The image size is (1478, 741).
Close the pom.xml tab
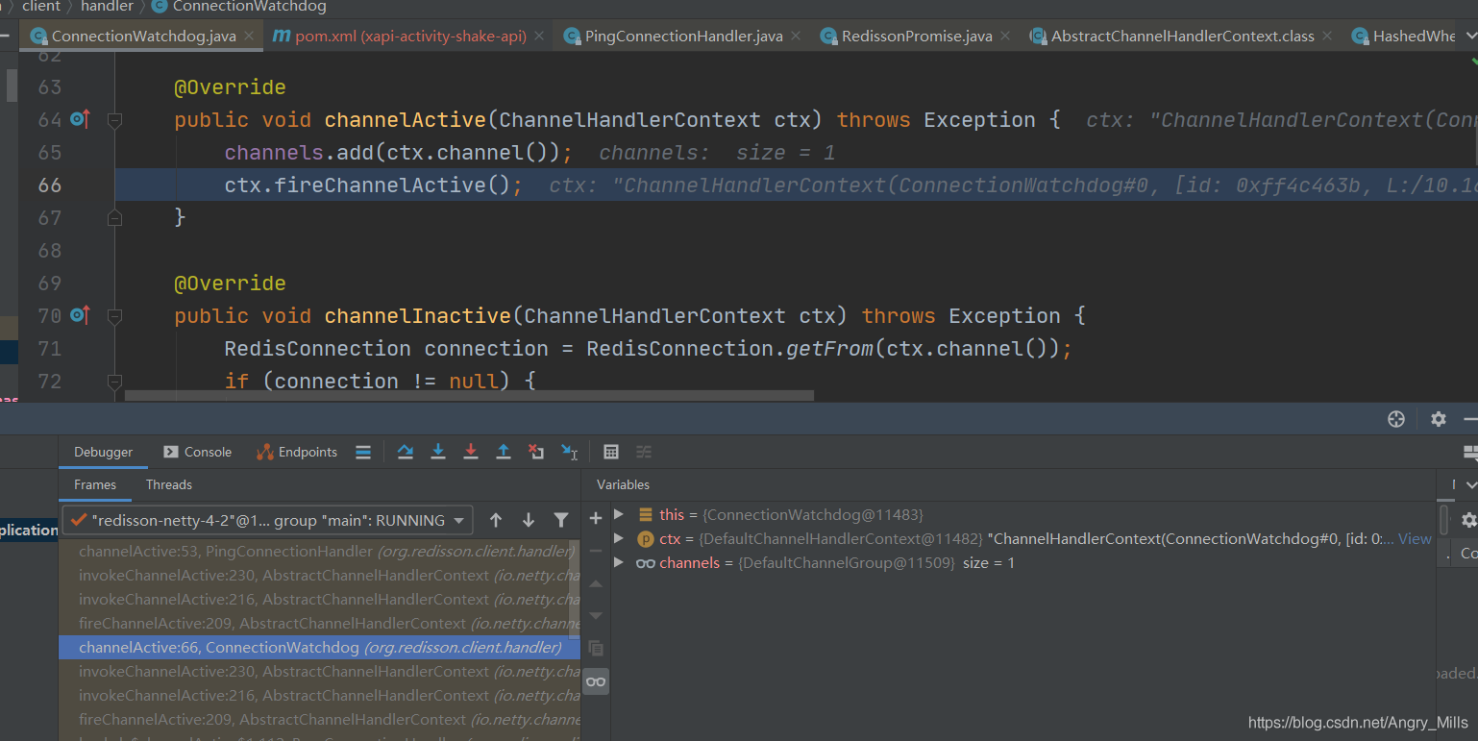(539, 36)
